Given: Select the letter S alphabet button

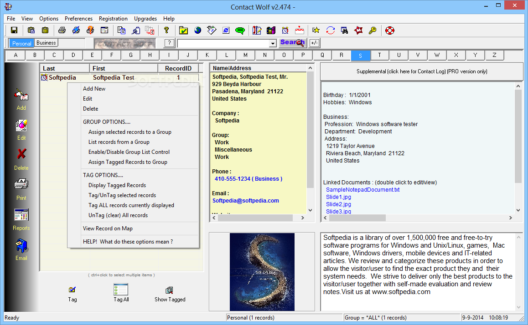Looking at the screenshot, I should [x=360, y=56].
